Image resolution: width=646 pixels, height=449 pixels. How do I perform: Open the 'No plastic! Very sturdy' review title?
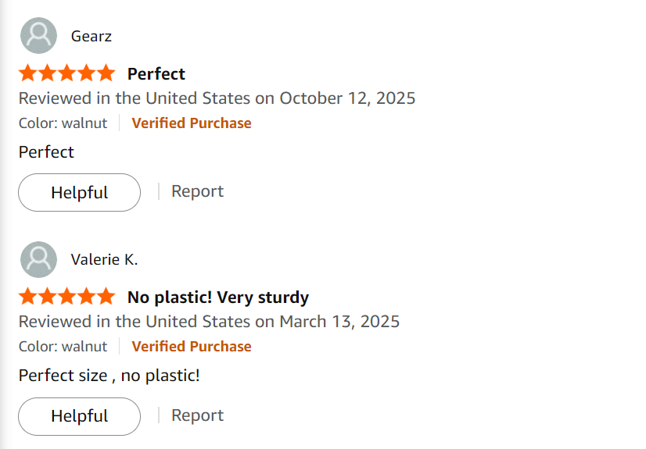(217, 297)
